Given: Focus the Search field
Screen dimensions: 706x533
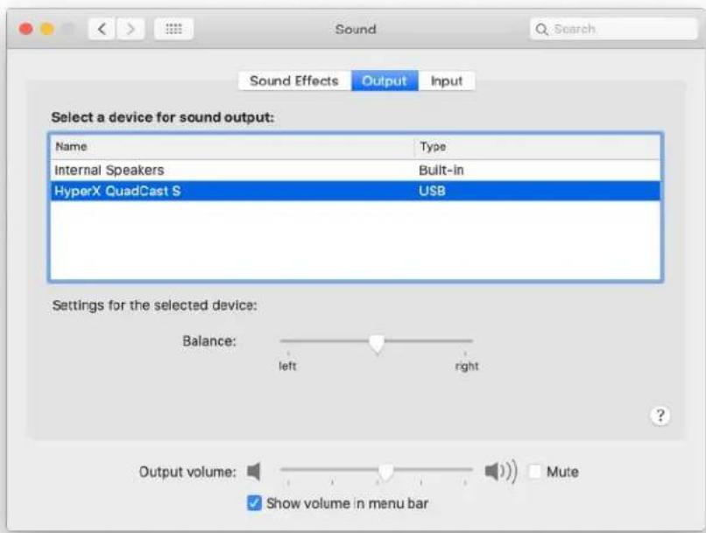Looking at the screenshot, I should coord(613,29).
